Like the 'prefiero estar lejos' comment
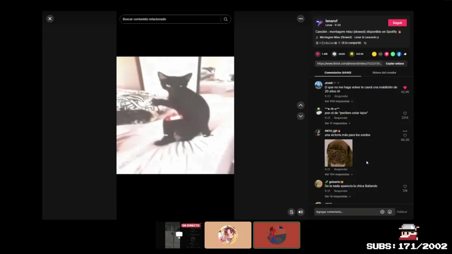Image resolution: width=452 pixels, height=254 pixels. 405,114
